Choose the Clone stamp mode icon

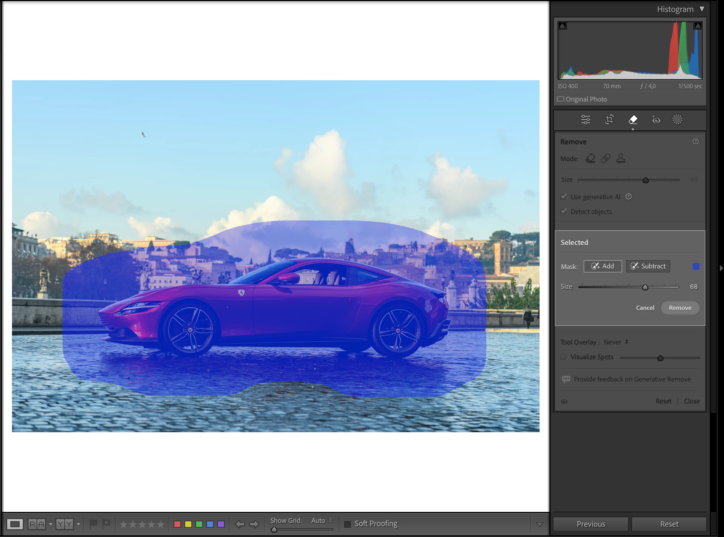pos(621,159)
